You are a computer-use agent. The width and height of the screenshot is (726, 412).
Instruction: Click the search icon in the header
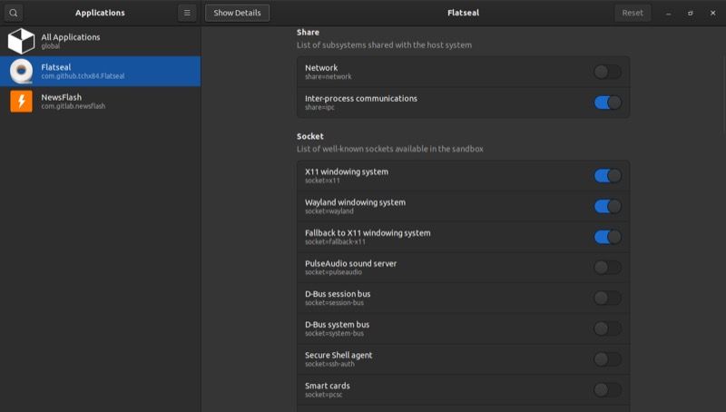(x=14, y=13)
